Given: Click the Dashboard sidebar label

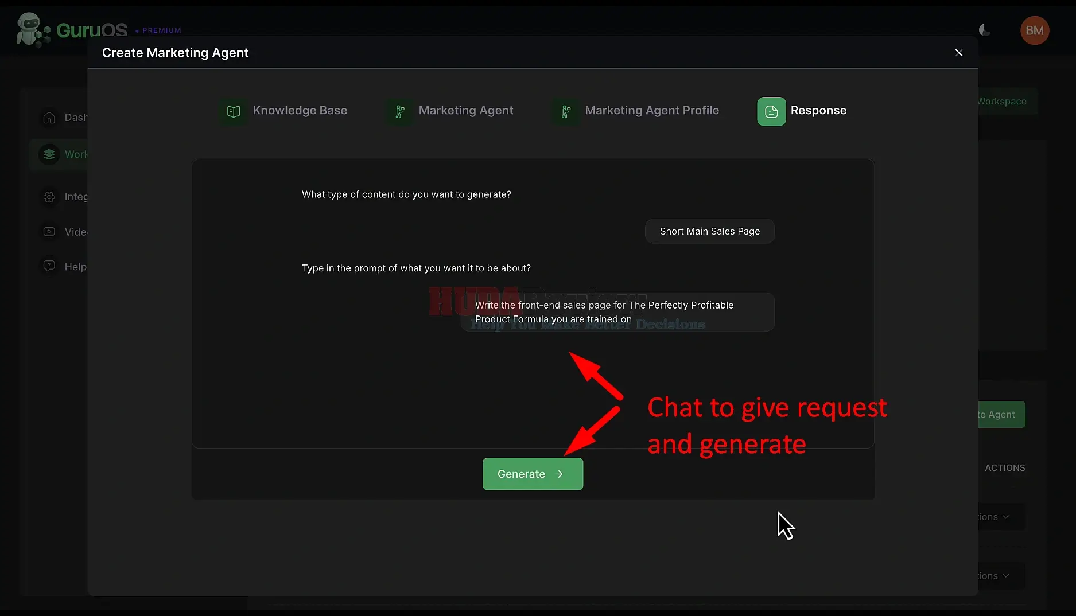Looking at the screenshot, I should click(x=76, y=118).
